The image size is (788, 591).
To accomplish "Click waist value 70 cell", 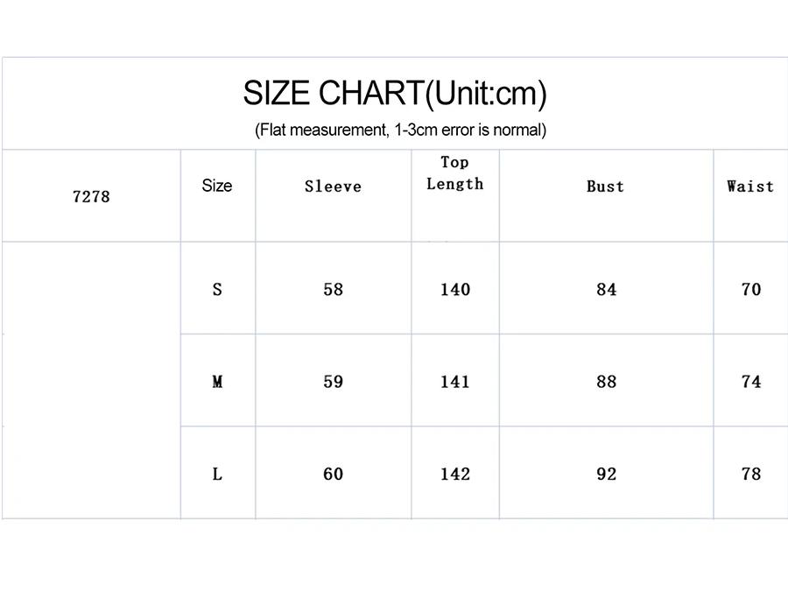I will click(x=750, y=290).
